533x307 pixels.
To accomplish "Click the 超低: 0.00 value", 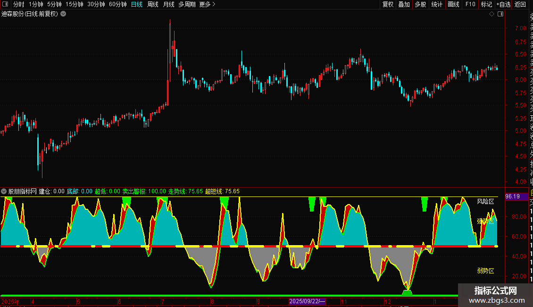I will (x=108, y=191).
